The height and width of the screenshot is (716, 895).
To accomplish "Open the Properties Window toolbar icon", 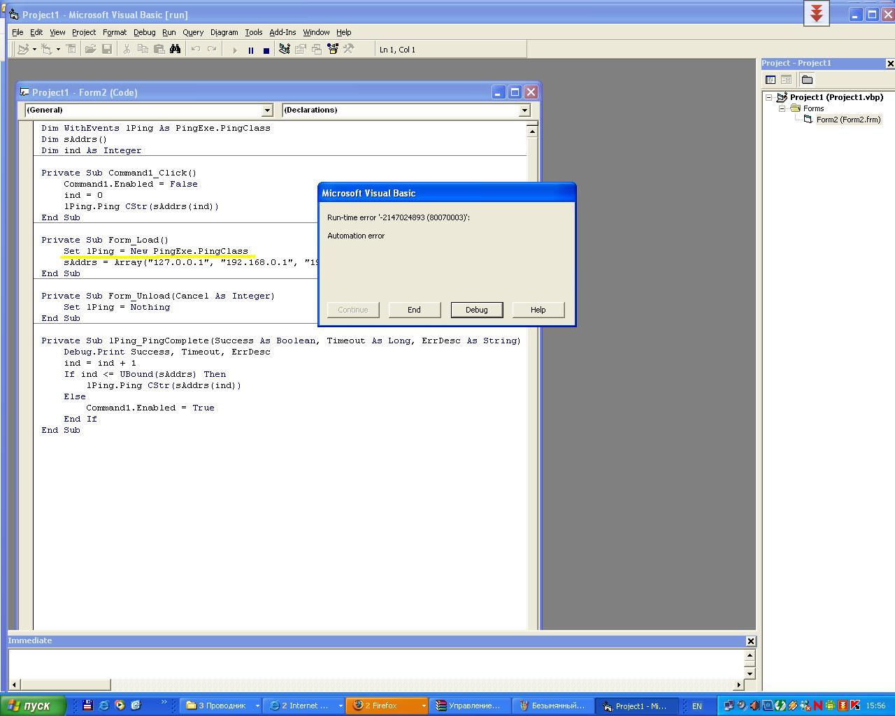I will point(301,49).
